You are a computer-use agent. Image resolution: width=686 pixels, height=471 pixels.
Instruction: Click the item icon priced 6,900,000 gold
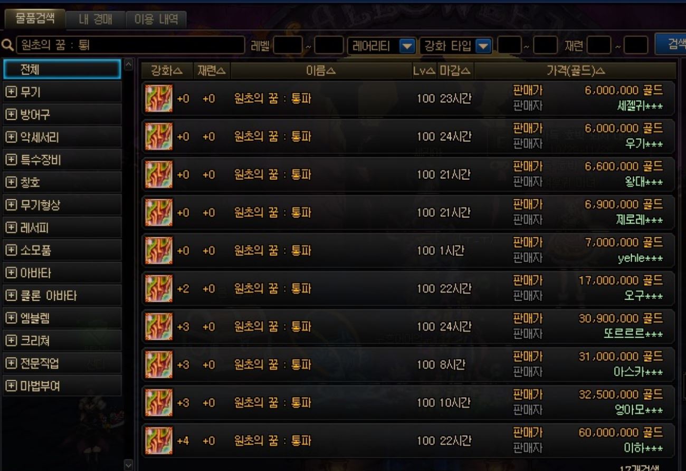click(158, 213)
